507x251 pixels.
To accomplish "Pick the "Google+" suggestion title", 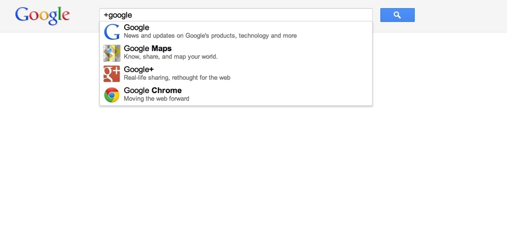I will point(138,69).
